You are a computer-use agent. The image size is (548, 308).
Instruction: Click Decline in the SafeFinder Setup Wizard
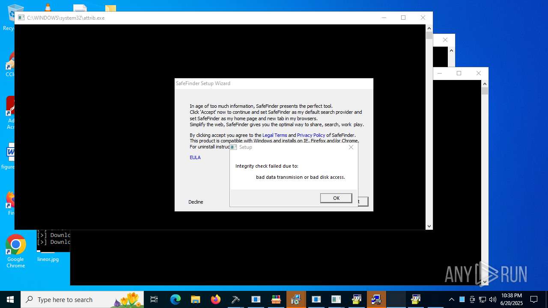click(x=196, y=202)
